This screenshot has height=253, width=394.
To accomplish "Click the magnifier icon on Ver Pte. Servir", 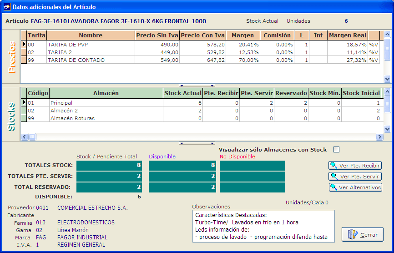I will [334, 177].
